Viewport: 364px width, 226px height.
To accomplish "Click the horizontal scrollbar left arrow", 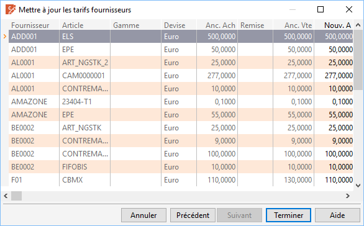I will pos(6,196).
